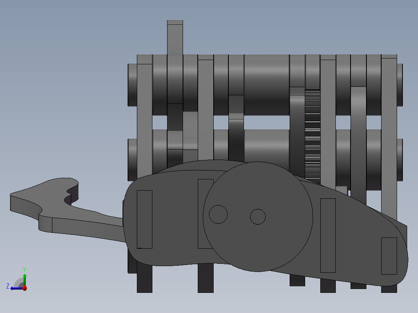Select the toothed gear between the plates
Screen dimensions: 418x313
pyautogui.click(x=313, y=137)
